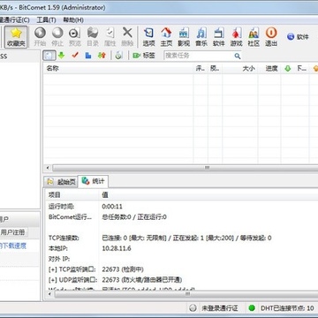
Task: Click the blue blocks filter icon
Action: point(88,56)
